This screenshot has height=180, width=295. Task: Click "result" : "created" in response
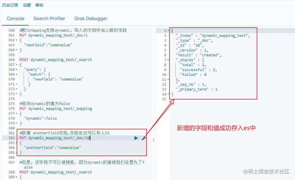click(199, 55)
